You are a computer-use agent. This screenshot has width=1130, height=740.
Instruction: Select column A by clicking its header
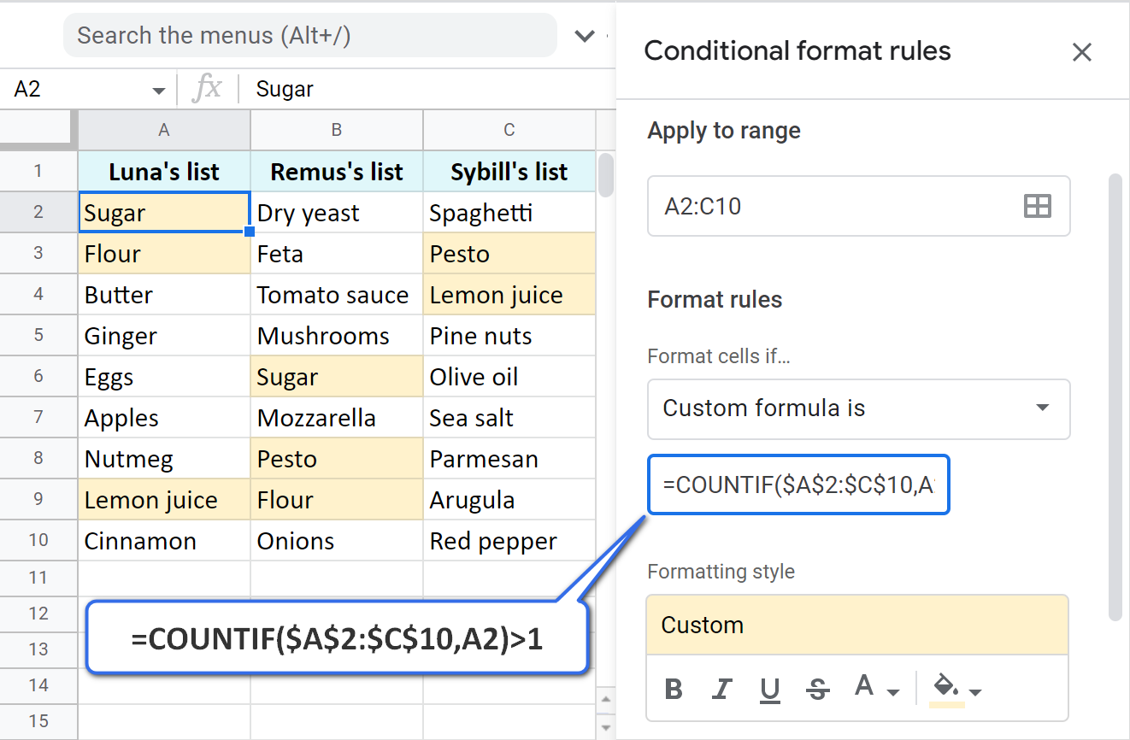coord(163,131)
